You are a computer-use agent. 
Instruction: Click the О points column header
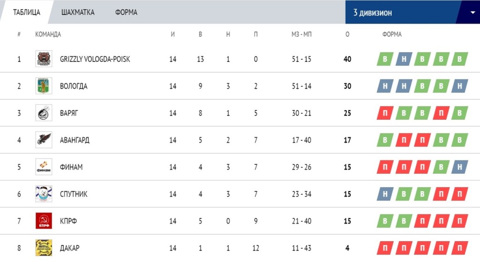[x=347, y=34]
